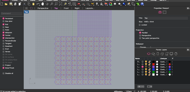This screenshot has width=190, height=92.
Task: Switch to the Perspective viewport tab
Action: [43, 8]
